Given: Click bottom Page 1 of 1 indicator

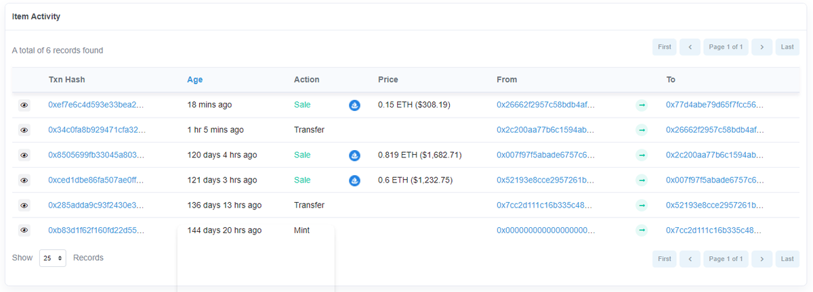Looking at the screenshot, I should pyautogui.click(x=726, y=259).
